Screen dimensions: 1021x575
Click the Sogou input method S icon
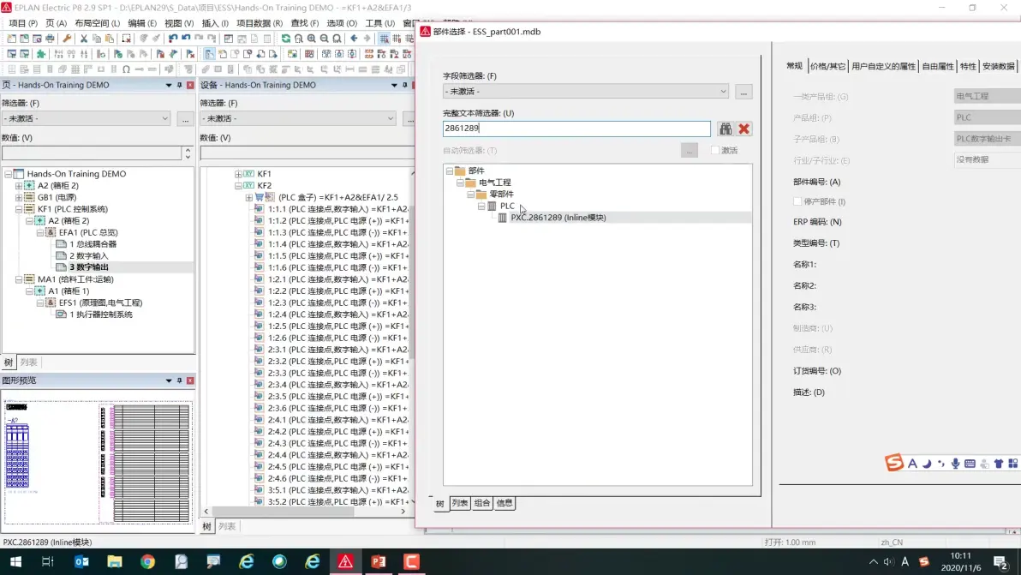pos(894,463)
